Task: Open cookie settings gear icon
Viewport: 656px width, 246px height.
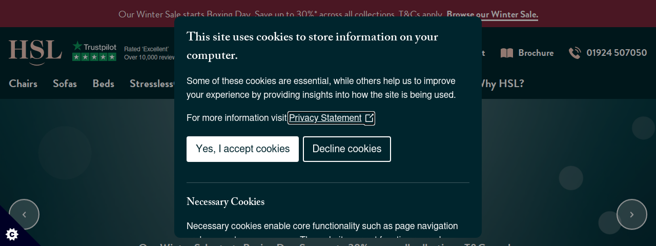Action: 12,234
